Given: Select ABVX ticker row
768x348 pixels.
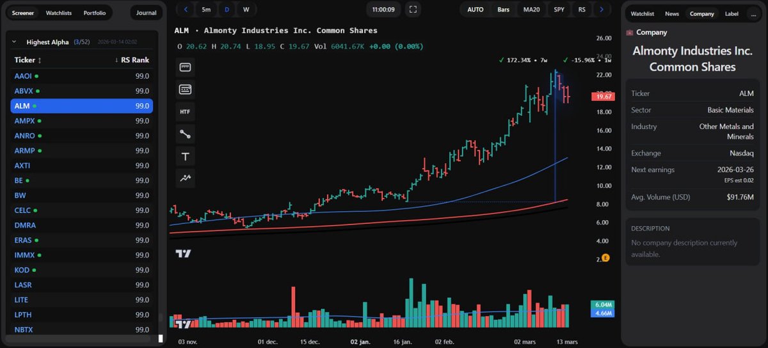Looking at the screenshot, I should point(82,91).
